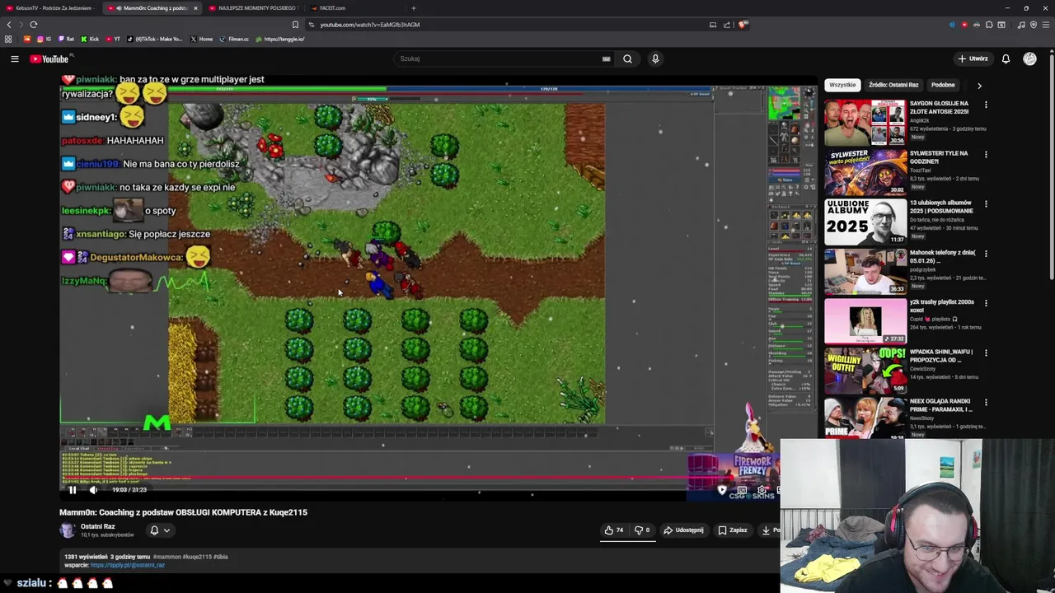Switch to KebsonTV browser tab

coord(50,8)
